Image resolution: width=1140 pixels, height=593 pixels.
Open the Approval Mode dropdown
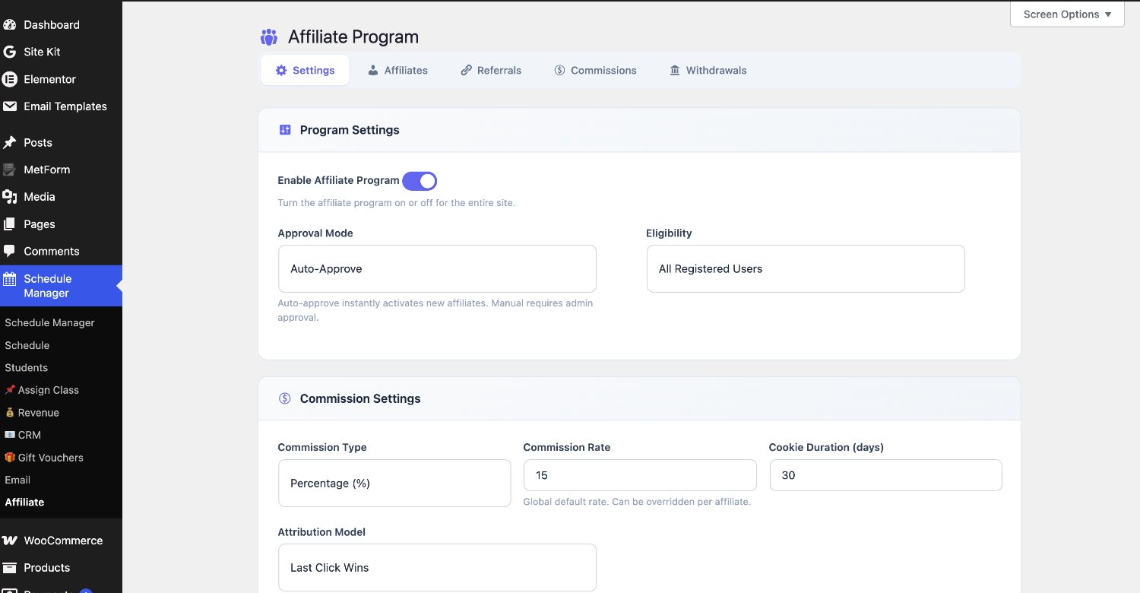437,268
